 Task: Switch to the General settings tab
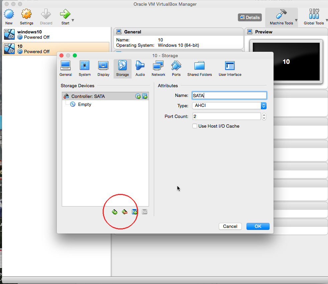[x=66, y=68]
